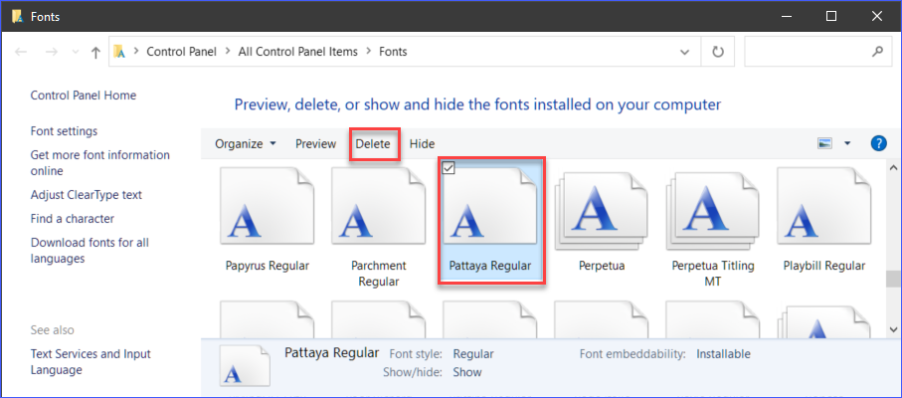Open the address bar history dropdown
Screen dimensions: 902x398
(684, 52)
